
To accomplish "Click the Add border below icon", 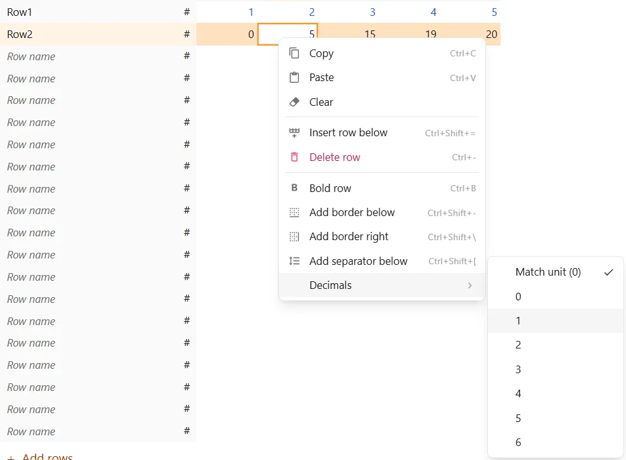I will (294, 212).
